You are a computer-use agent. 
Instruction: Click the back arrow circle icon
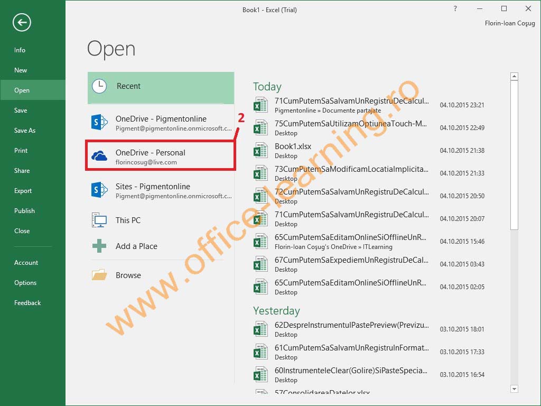coord(22,22)
